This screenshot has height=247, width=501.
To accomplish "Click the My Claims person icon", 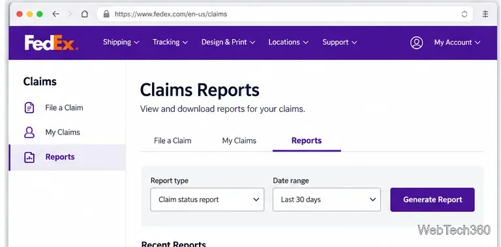I will tap(29, 132).
